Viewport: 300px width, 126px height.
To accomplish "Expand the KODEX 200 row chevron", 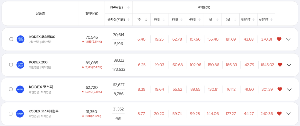I will (289, 65).
